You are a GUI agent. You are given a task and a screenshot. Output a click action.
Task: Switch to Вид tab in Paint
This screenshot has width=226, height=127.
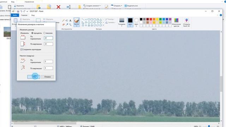click(x=33, y=15)
